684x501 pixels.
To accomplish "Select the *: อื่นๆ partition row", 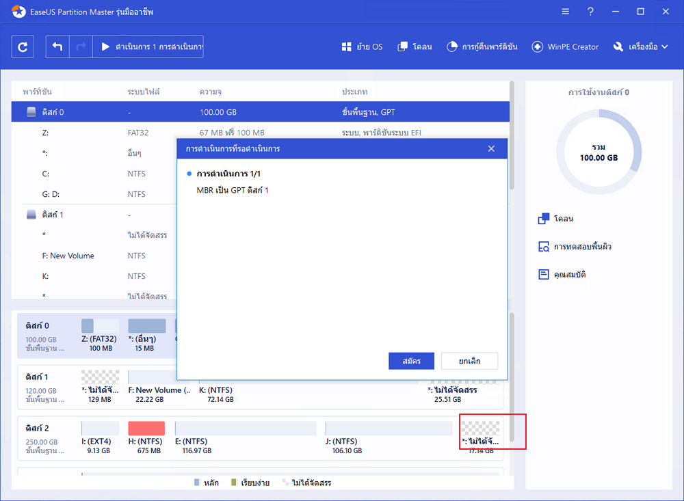I will [x=94, y=153].
